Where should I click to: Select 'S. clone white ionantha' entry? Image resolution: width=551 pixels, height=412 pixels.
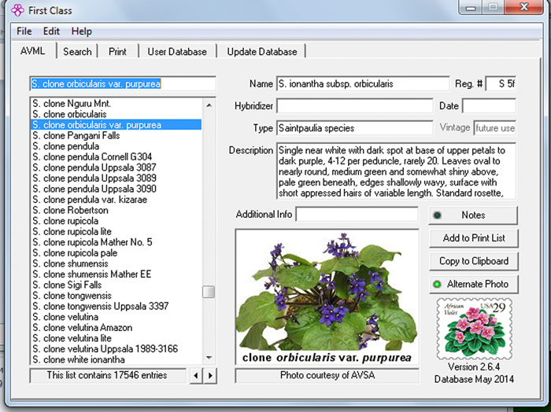[x=116, y=359]
